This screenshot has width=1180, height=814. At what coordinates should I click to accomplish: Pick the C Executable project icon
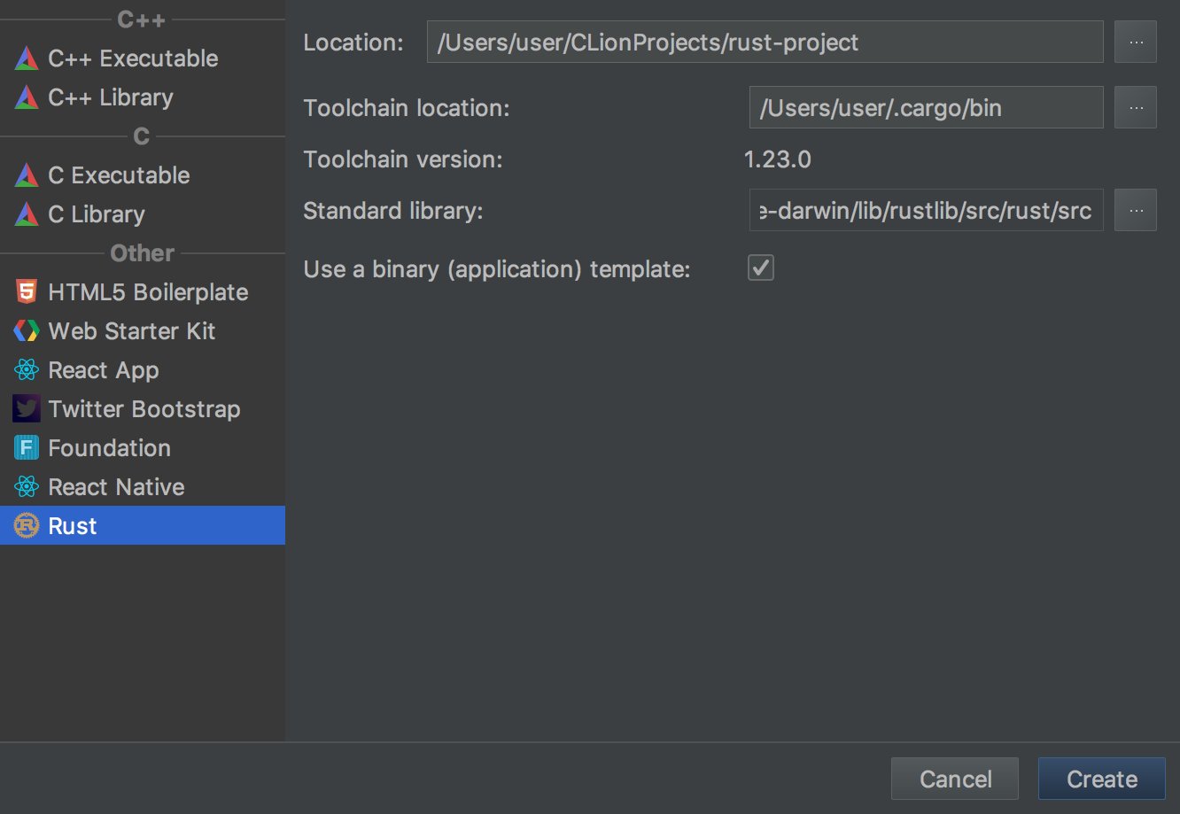27,175
